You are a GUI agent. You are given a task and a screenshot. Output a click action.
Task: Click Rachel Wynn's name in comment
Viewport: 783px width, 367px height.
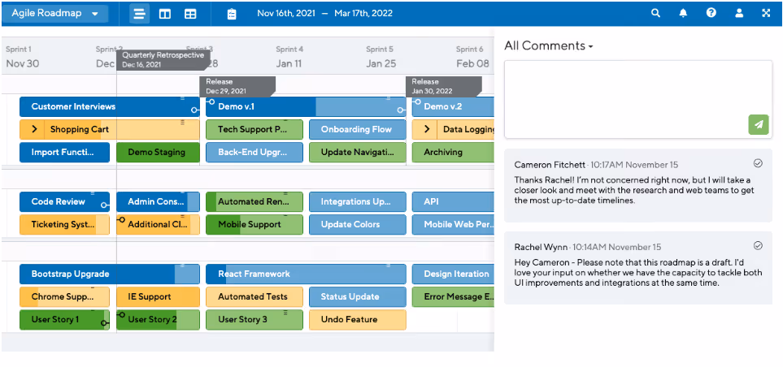tap(541, 247)
